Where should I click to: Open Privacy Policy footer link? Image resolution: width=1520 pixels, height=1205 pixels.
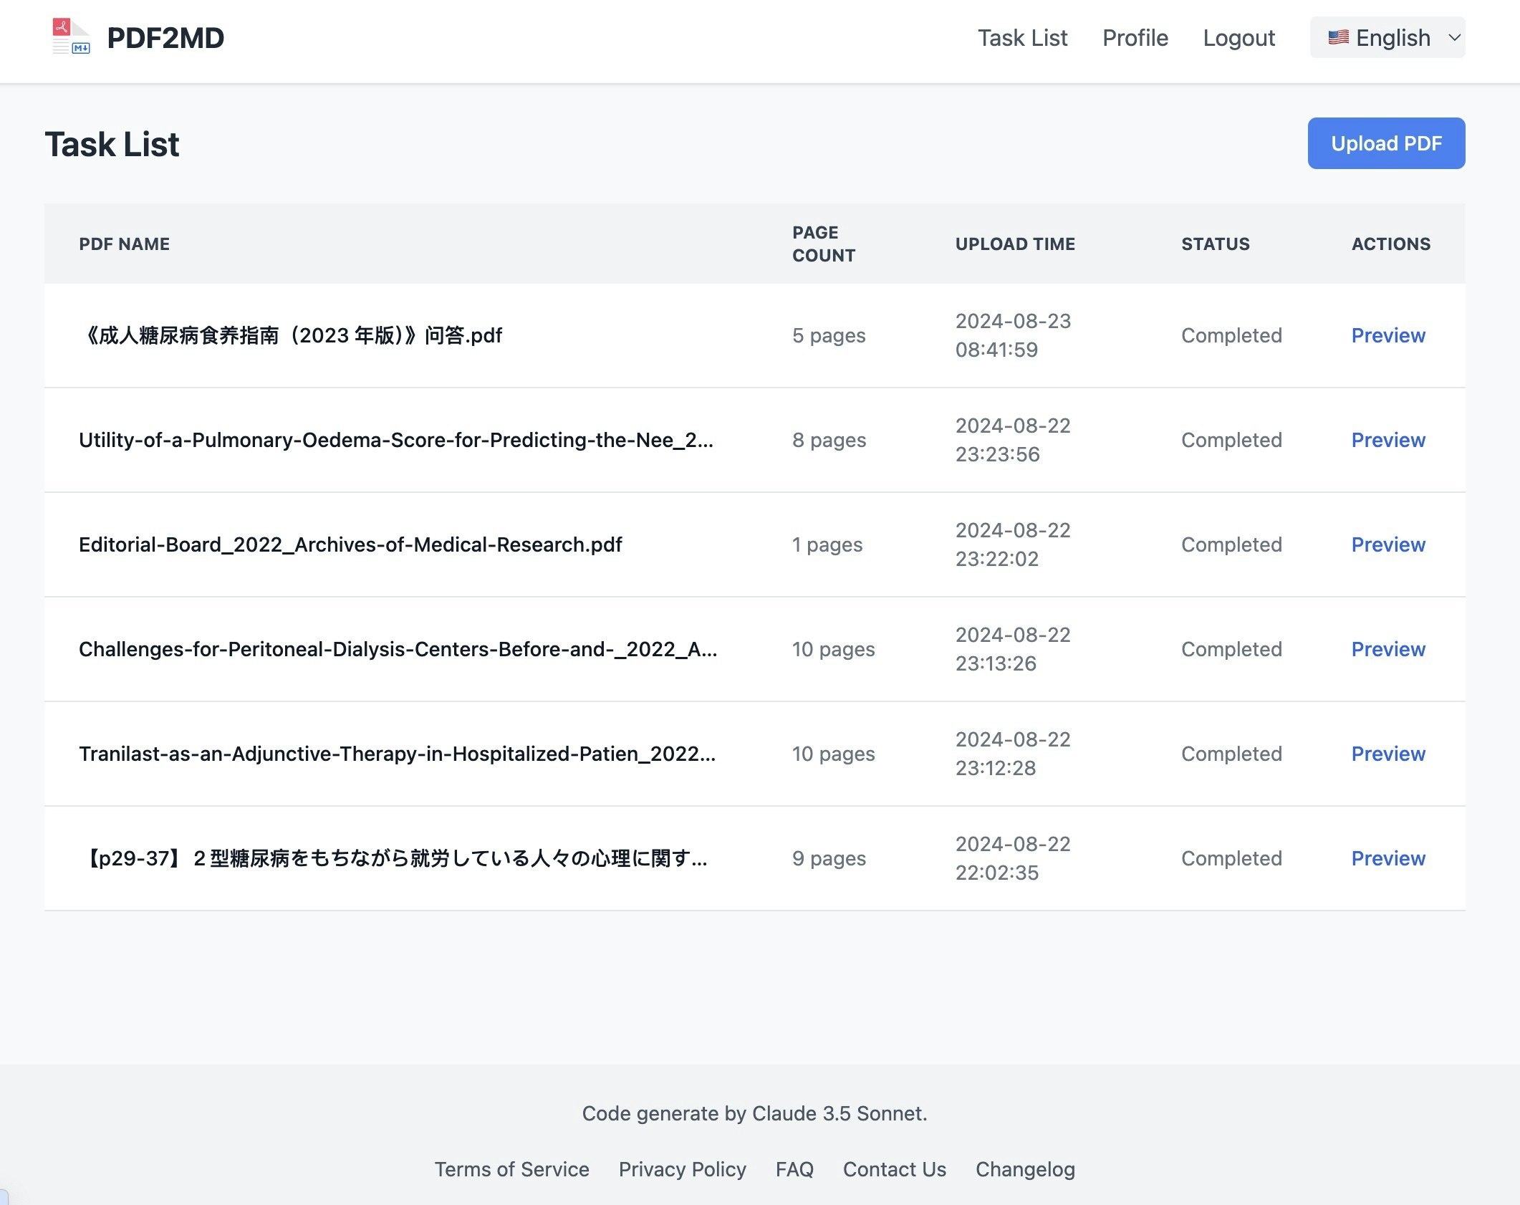(682, 1169)
